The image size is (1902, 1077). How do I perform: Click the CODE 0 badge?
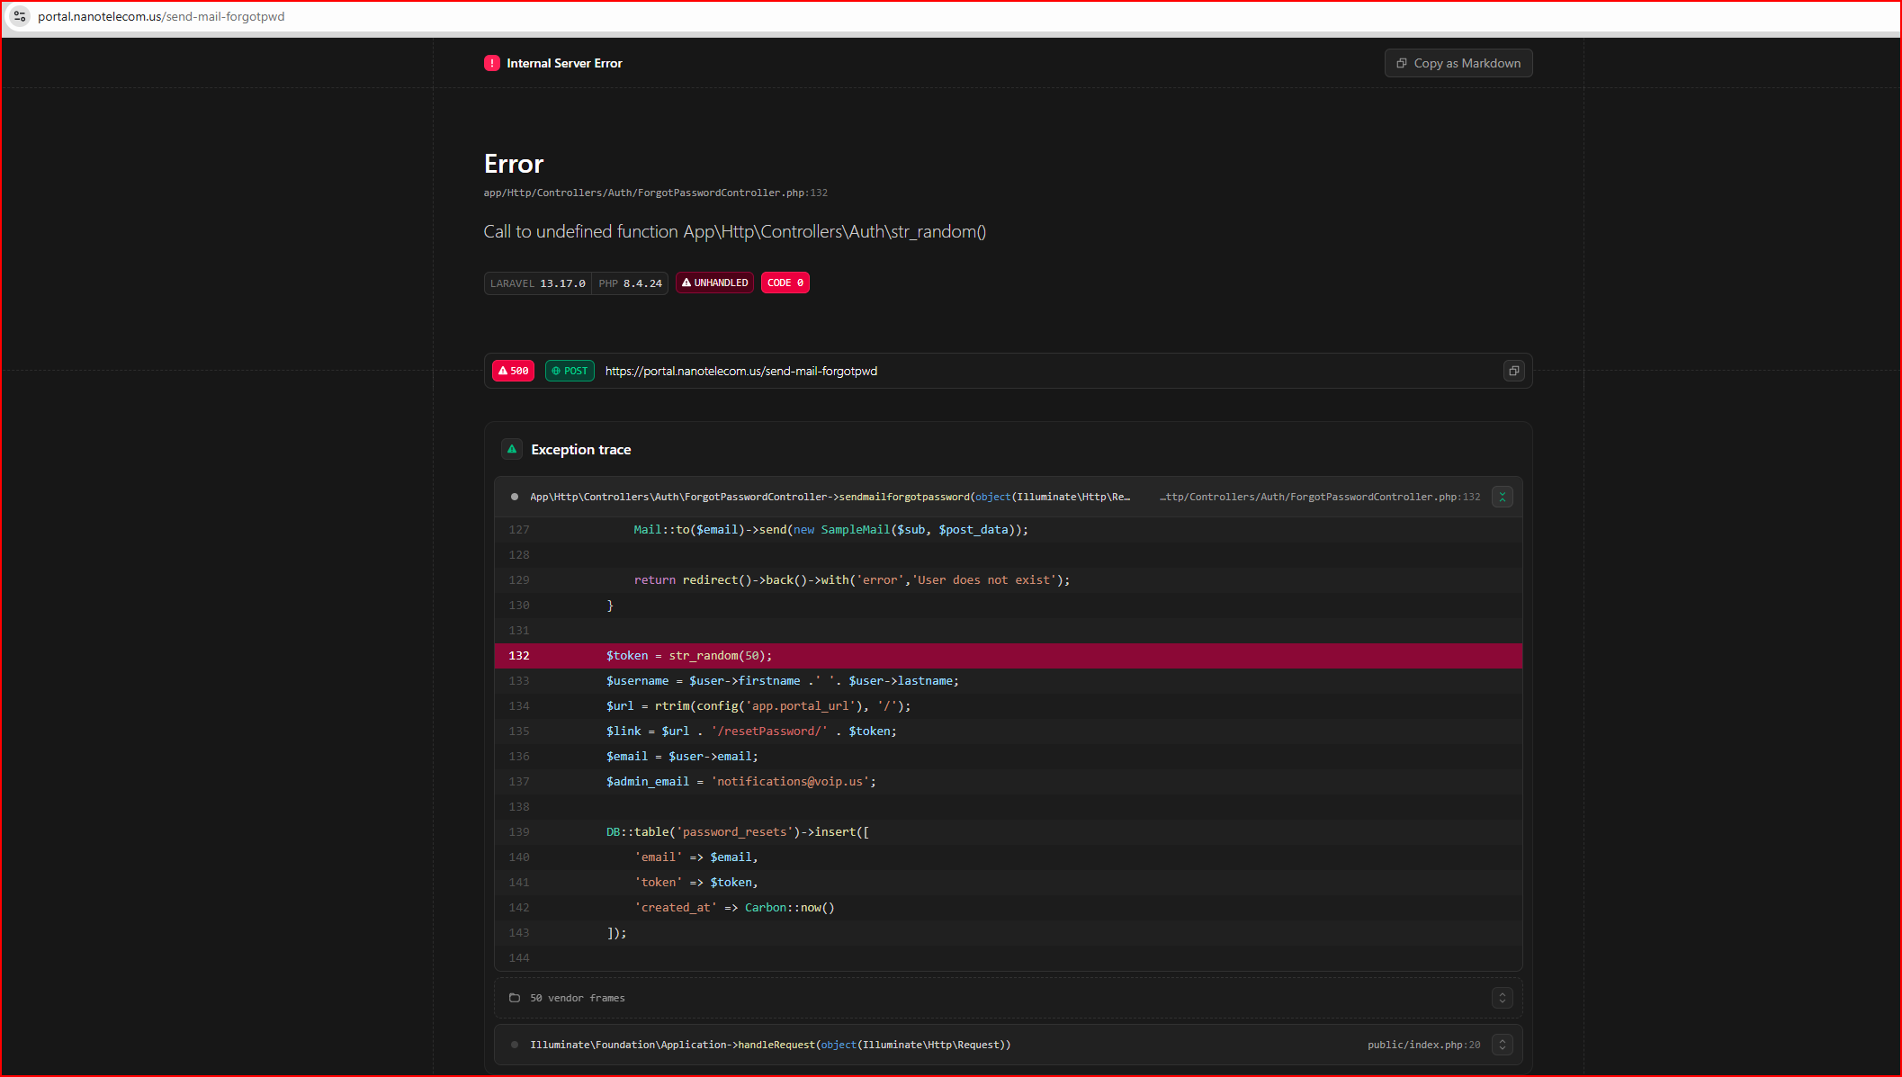click(785, 283)
